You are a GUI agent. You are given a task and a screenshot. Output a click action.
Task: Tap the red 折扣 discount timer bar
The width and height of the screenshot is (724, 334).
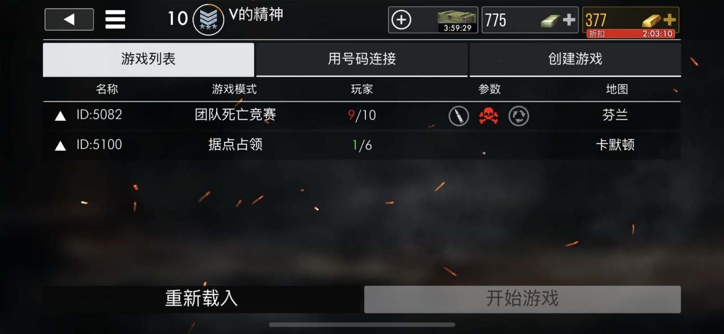(631, 34)
